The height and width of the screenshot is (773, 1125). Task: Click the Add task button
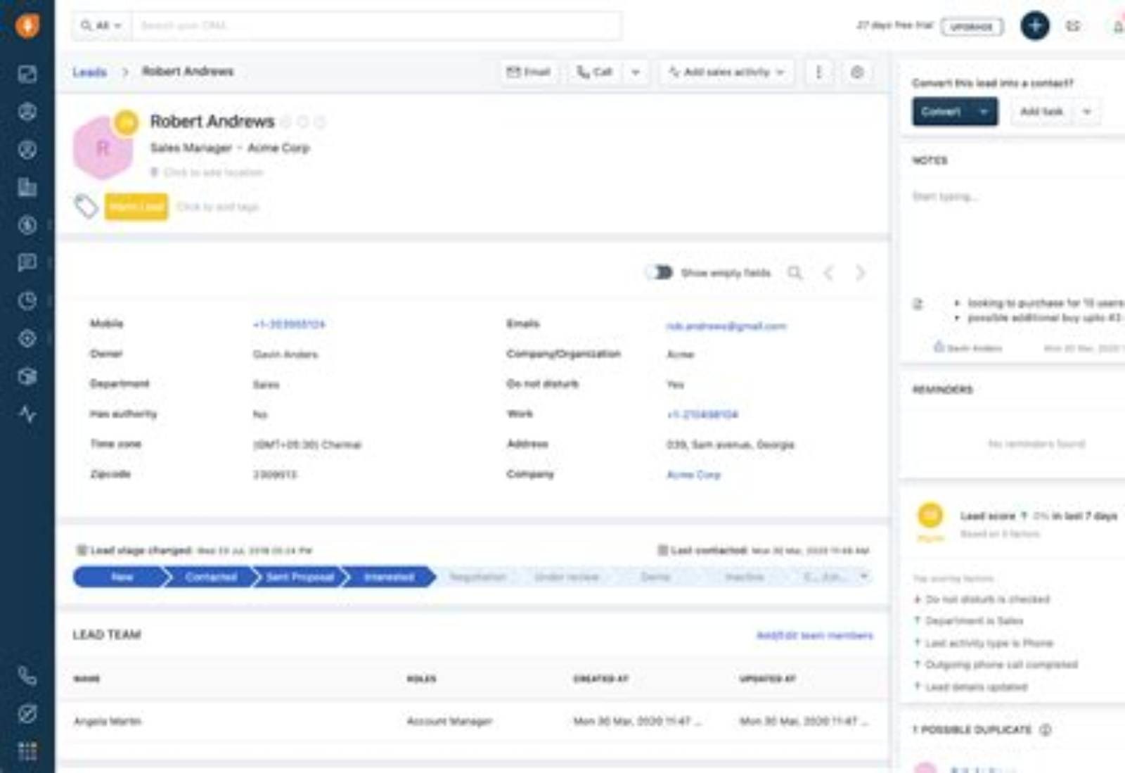point(1042,111)
